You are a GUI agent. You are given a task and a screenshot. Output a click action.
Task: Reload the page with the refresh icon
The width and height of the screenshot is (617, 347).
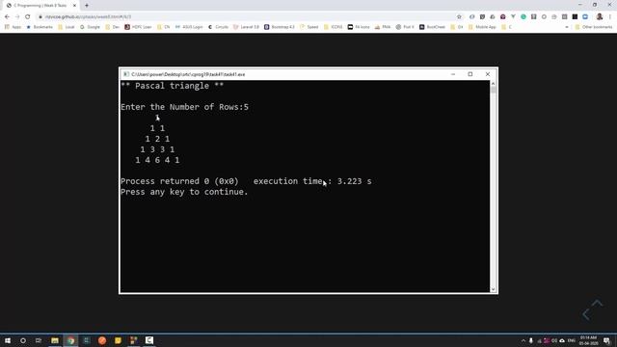coord(28,17)
